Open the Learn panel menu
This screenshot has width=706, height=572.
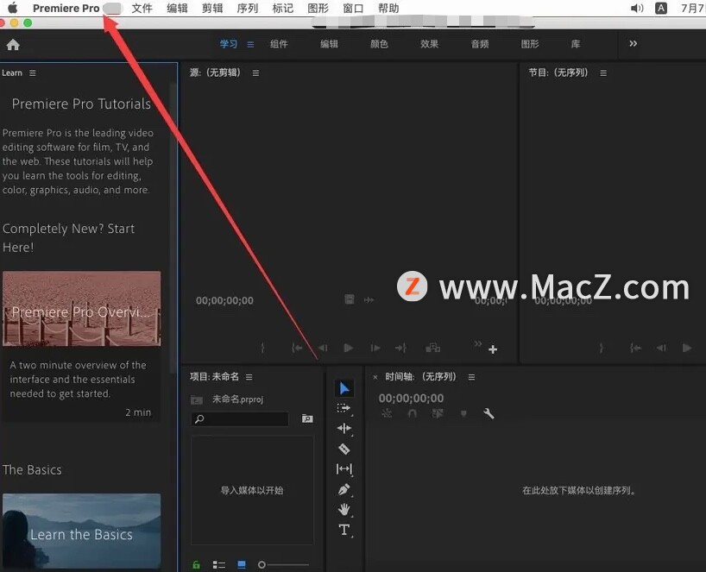point(33,73)
